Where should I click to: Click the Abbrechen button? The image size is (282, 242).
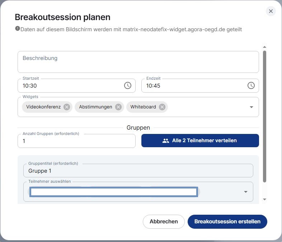click(x=164, y=222)
